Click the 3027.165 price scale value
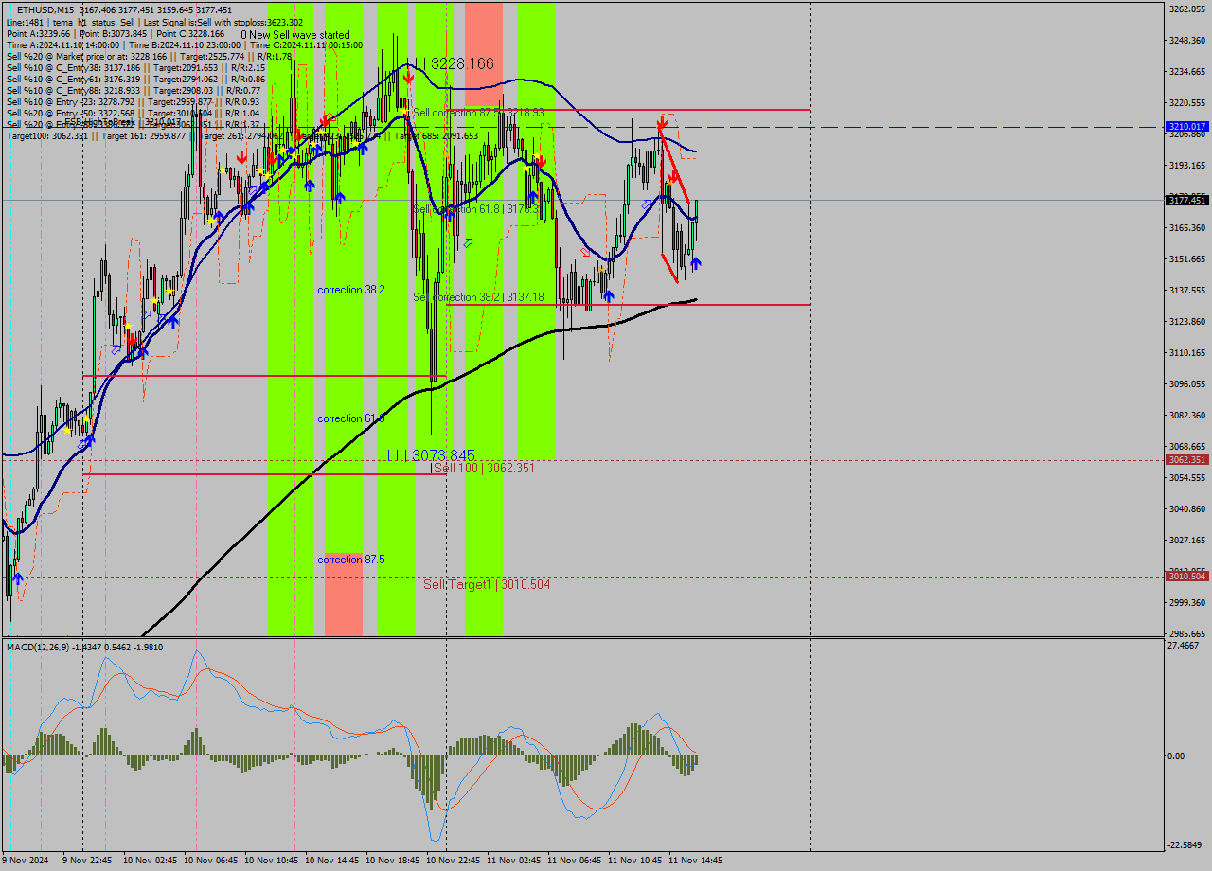This screenshot has height=871, width=1212. click(1186, 540)
